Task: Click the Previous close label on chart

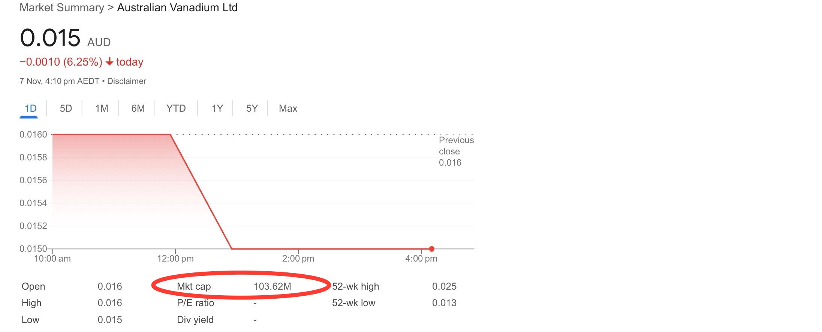Action: tap(456, 146)
